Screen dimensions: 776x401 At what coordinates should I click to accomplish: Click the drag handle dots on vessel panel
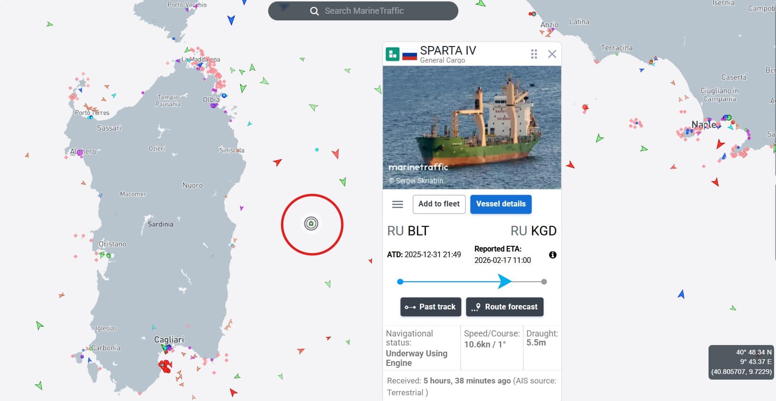pyautogui.click(x=534, y=54)
